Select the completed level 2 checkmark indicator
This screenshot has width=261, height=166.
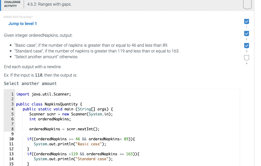pos(246,33)
